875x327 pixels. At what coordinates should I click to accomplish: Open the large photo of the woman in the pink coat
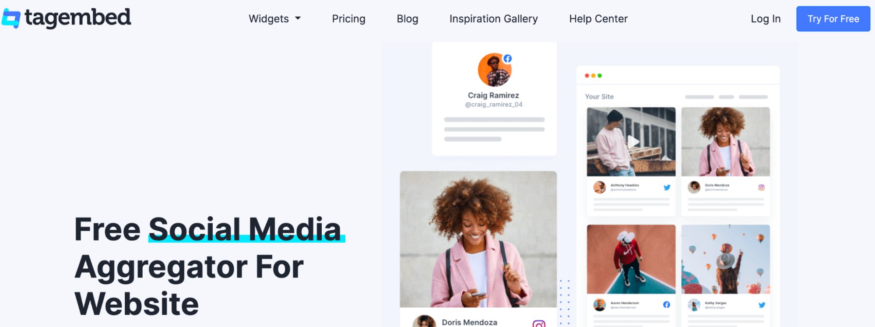point(478,239)
